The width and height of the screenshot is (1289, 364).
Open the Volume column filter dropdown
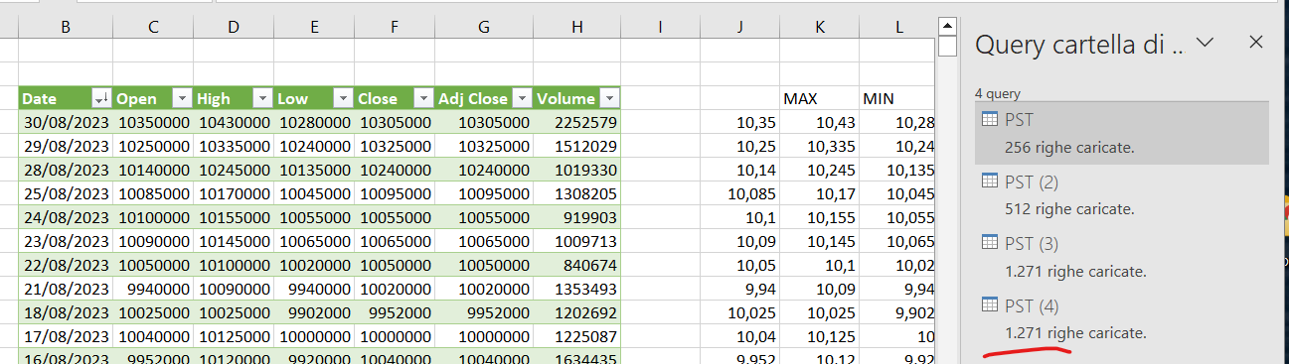point(608,98)
